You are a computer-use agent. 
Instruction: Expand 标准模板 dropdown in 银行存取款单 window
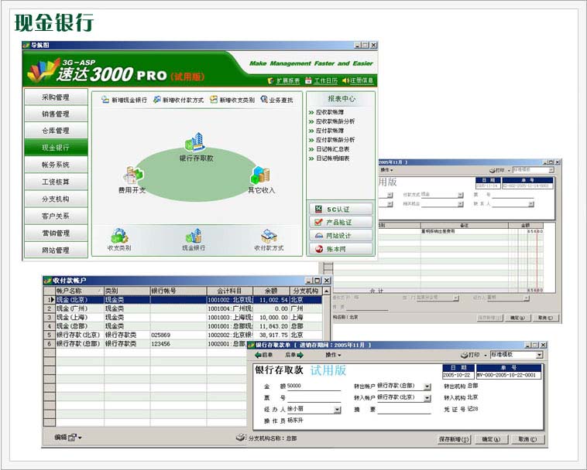540,355
